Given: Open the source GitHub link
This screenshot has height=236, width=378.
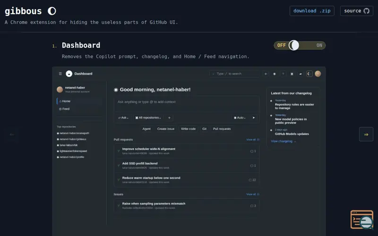Looking at the screenshot, I should tap(357, 11).
